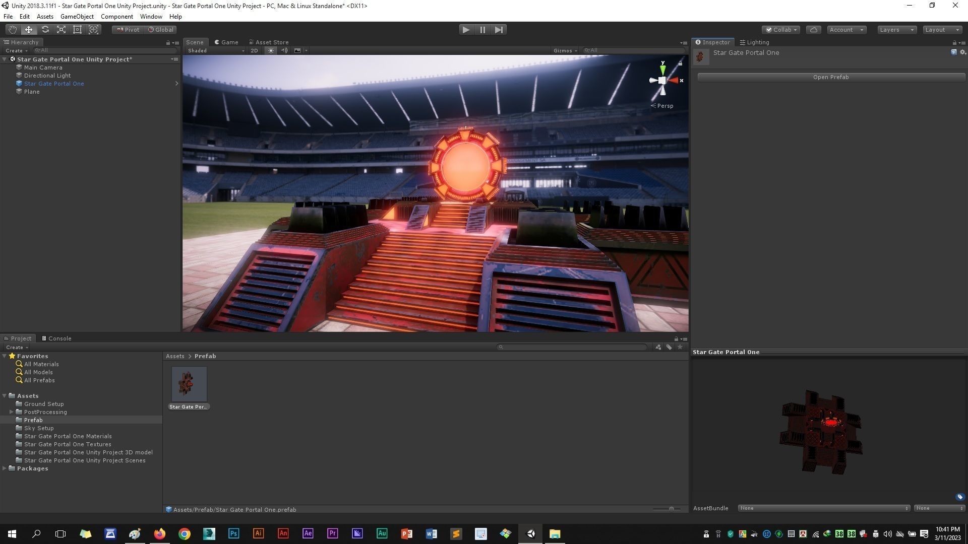The width and height of the screenshot is (968, 544).
Task: Open the Cloud services icon
Action: pyautogui.click(x=813, y=30)
